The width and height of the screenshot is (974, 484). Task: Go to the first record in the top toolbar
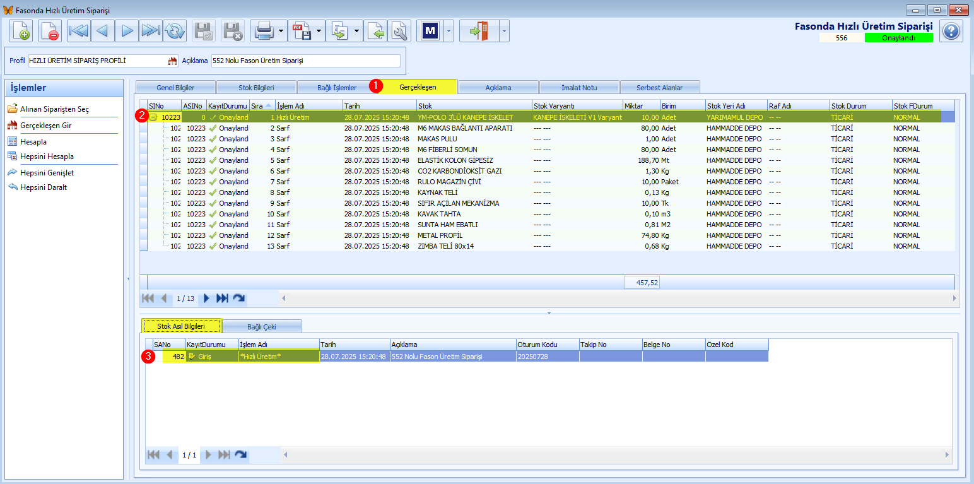(79, 31)
